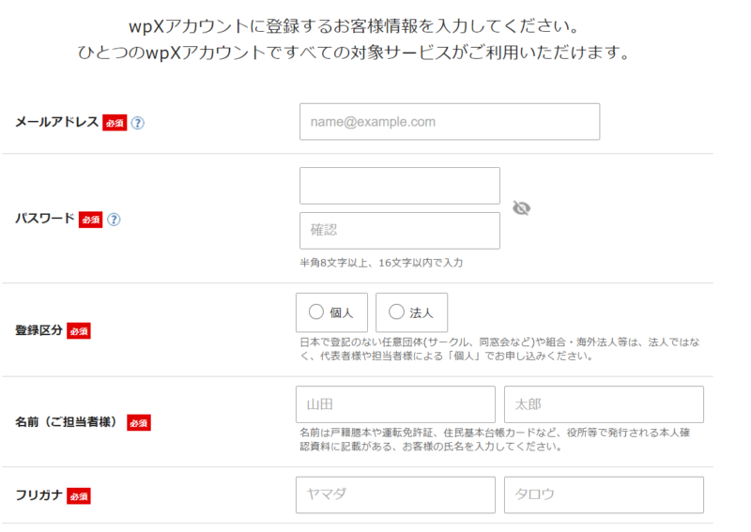Click the メールアドレス label text
The height and width of the screenshot is (532, 751).
coord(57,122)
